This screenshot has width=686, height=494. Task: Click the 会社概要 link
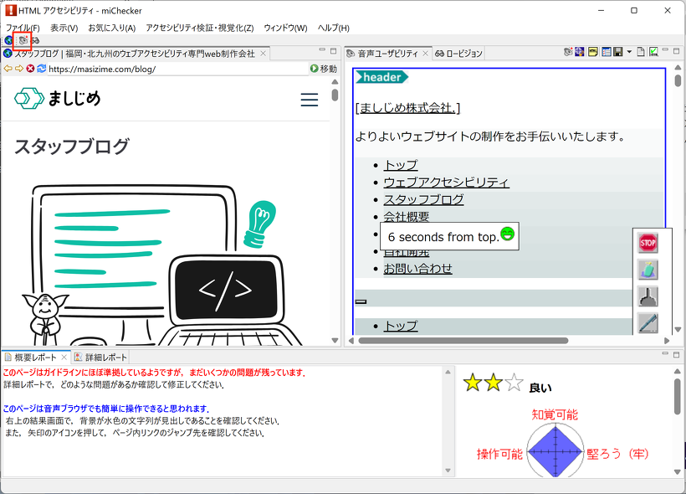point(407,216)
